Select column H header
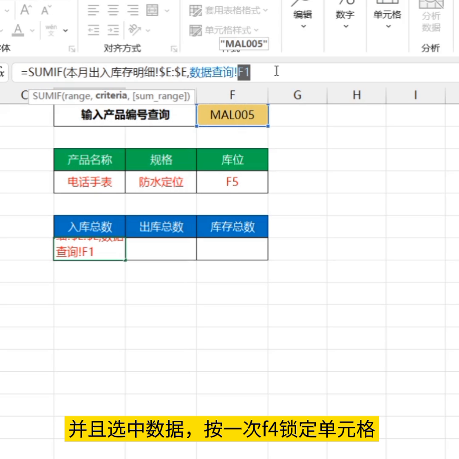The width and height of the screenshot is (459, 459). (357, 95)
